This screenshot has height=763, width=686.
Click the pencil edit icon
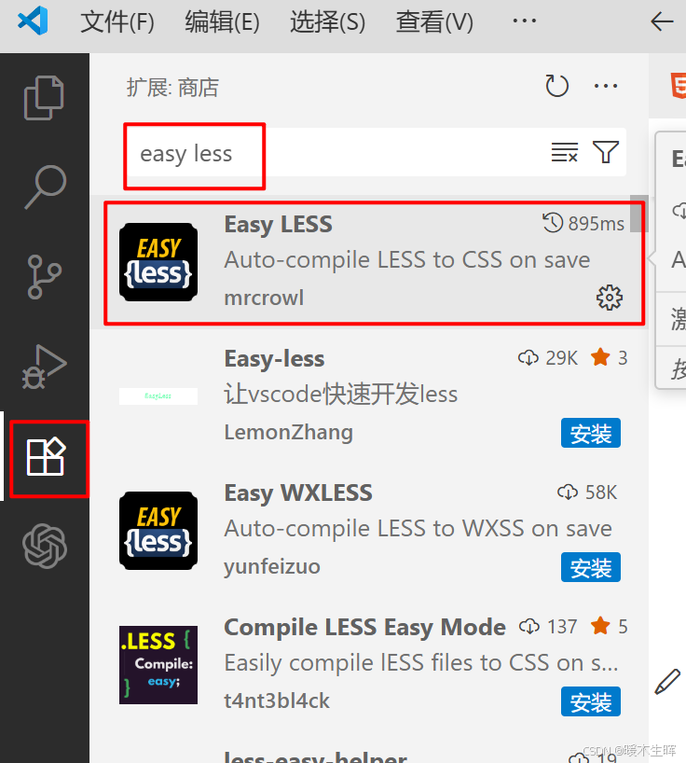click(x=667, y=681)
